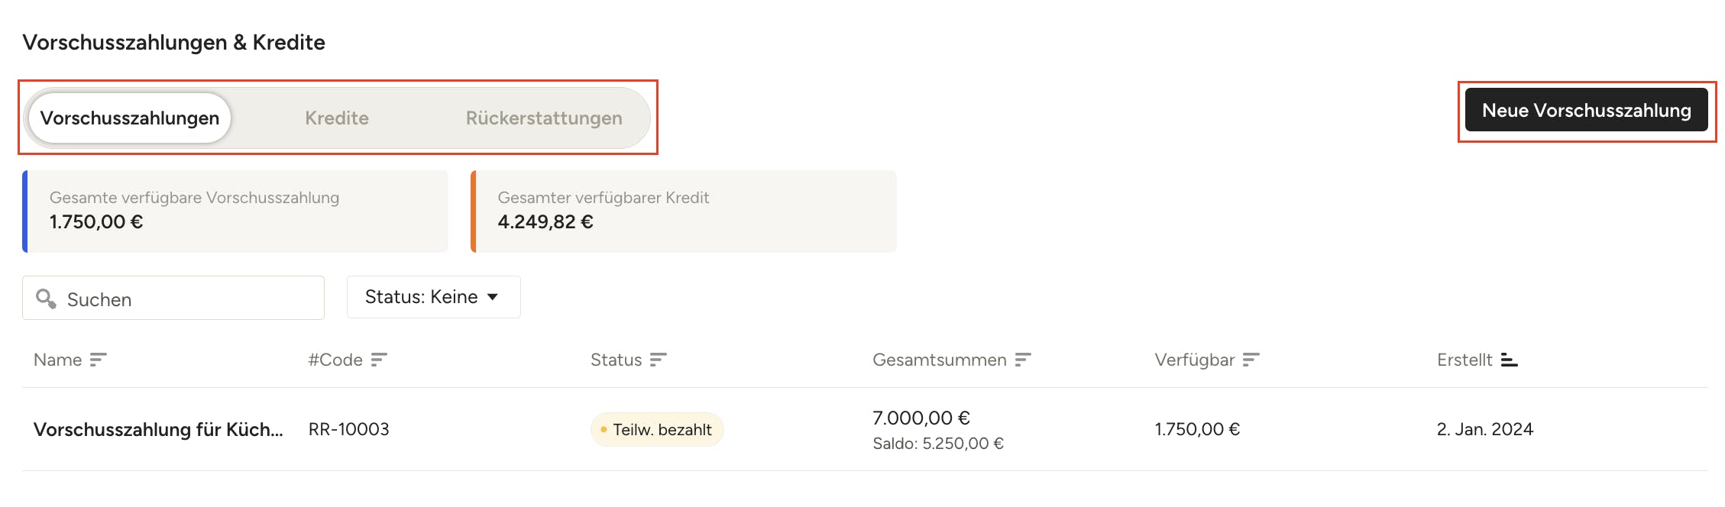Click the Teilw. bezahlt status badge
This screenshot has height=507, width=1725.
[657, 430]
